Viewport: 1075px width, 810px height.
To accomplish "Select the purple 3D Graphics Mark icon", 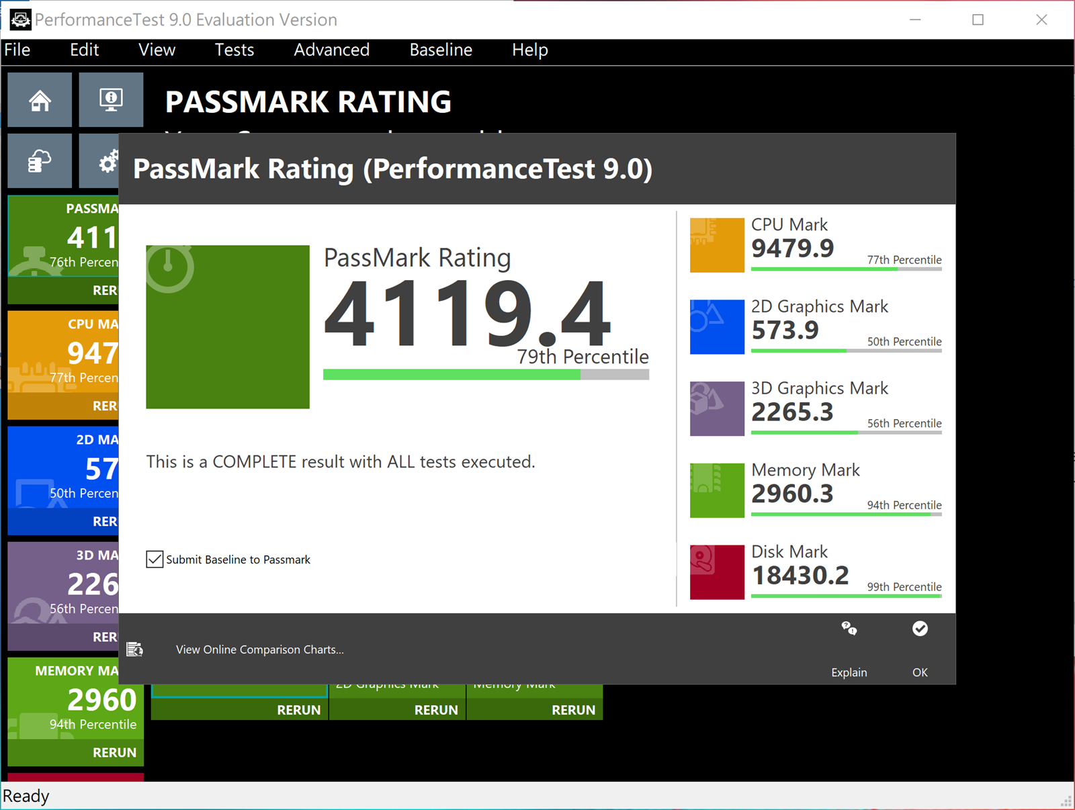I will (717, 409).
